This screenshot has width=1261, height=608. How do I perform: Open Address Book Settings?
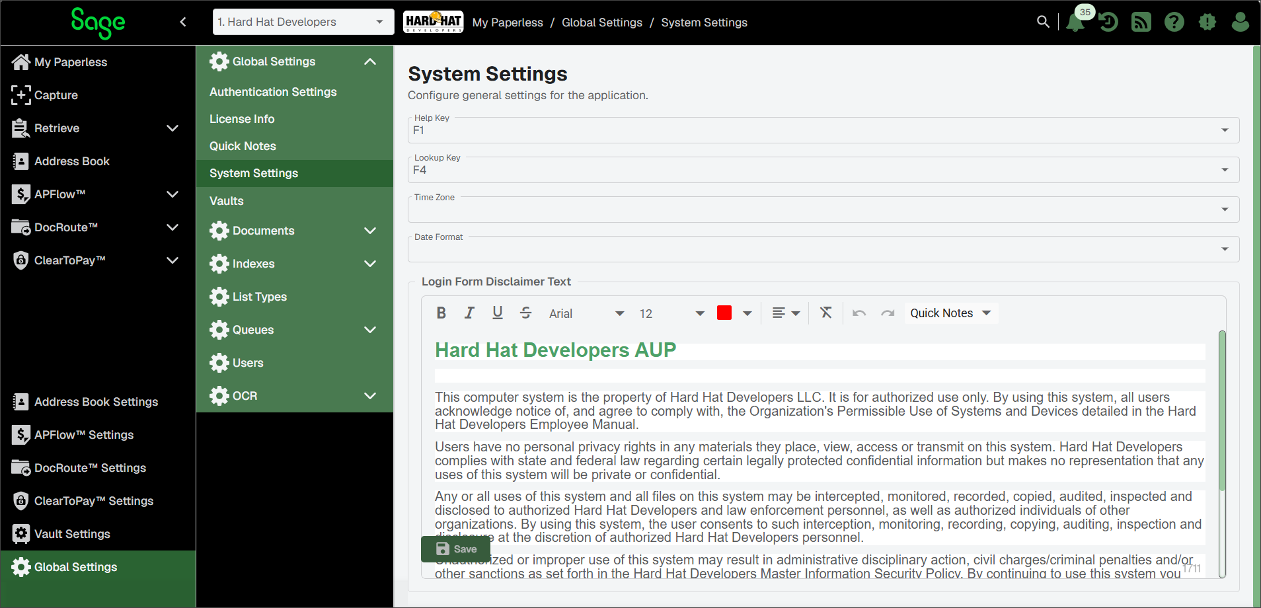pos(98,402)
